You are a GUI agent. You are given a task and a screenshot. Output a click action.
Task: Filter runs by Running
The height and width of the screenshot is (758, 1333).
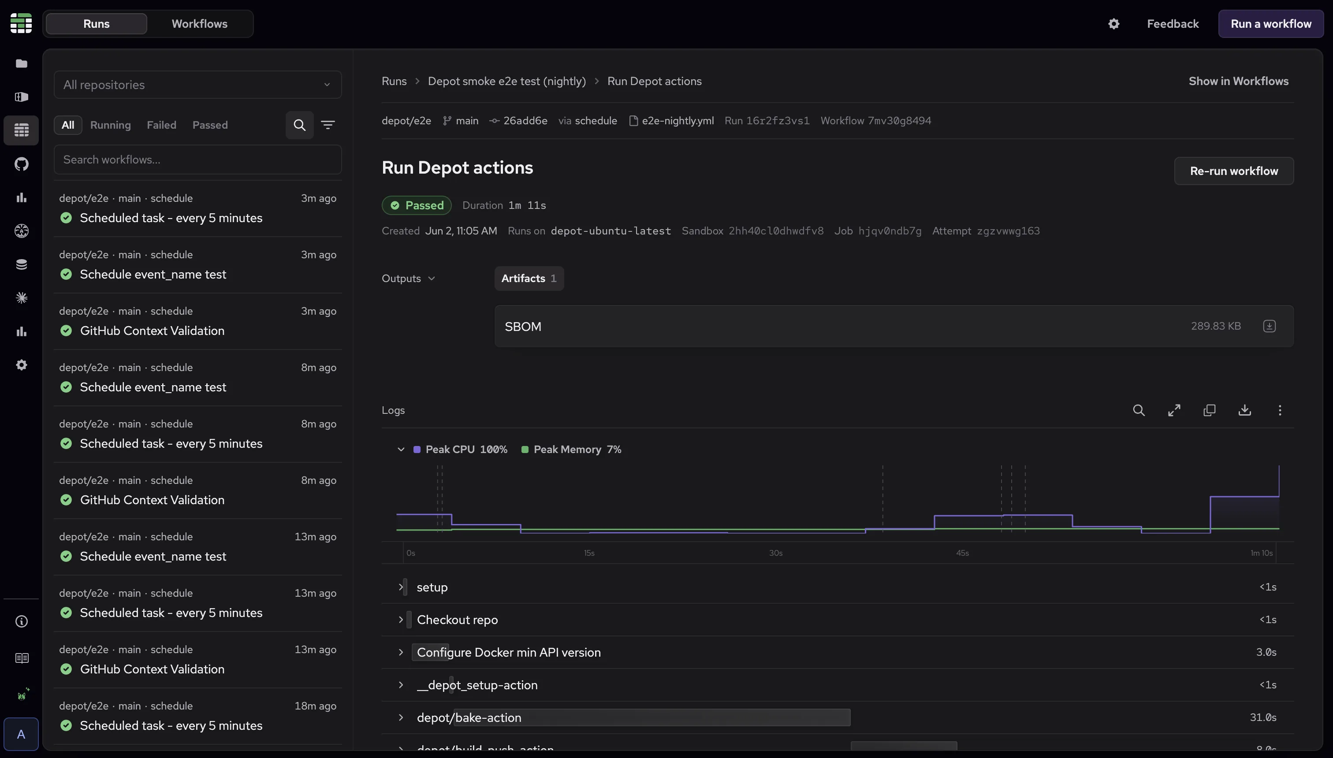coord(110,125)
